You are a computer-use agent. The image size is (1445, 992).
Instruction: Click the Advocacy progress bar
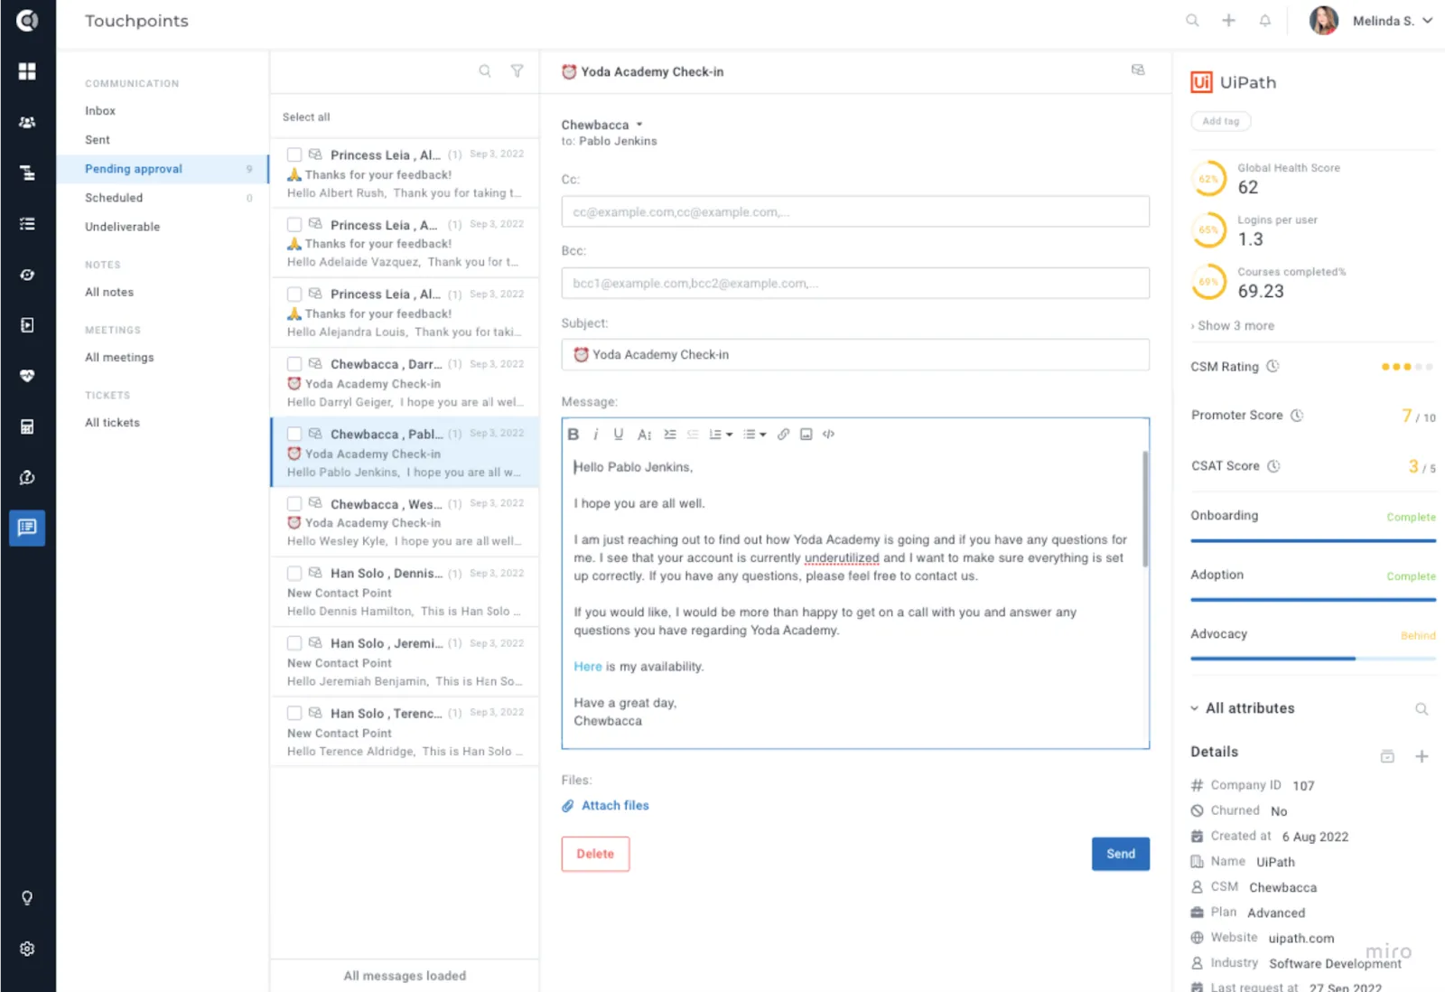click(1313, 659)
